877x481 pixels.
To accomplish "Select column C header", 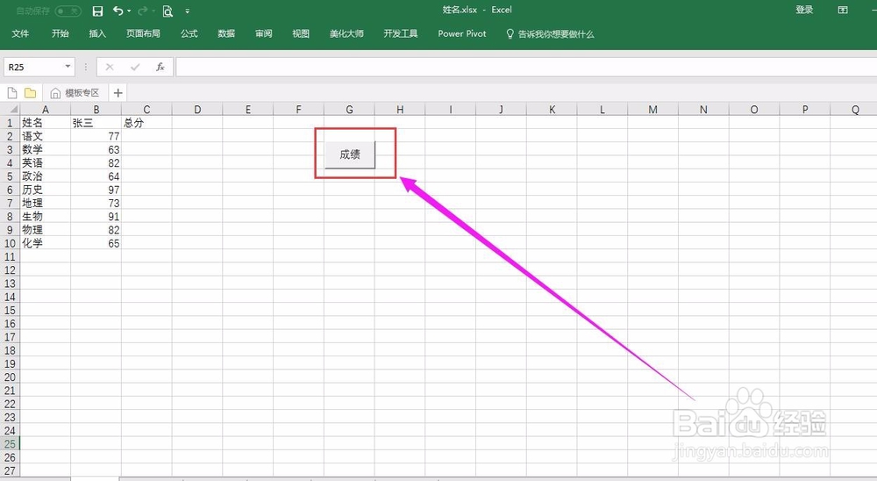I will pos(146,109).
